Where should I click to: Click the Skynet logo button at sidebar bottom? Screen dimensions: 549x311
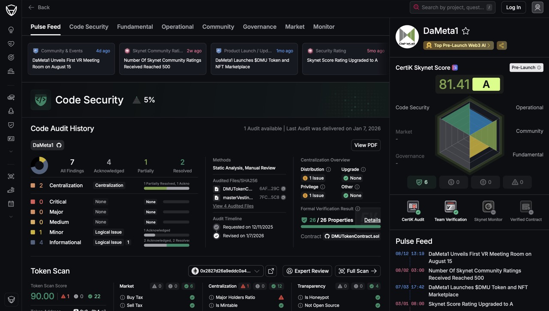[11, 300]
